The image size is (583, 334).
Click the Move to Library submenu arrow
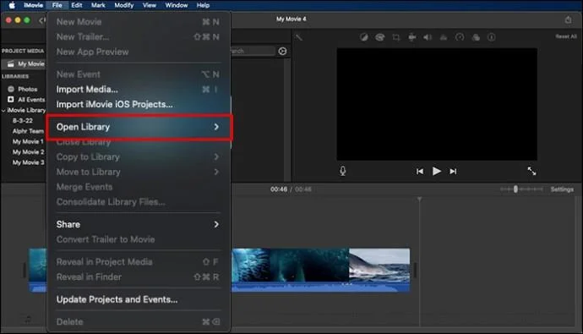pyautogui.click(x=216, y=172)
